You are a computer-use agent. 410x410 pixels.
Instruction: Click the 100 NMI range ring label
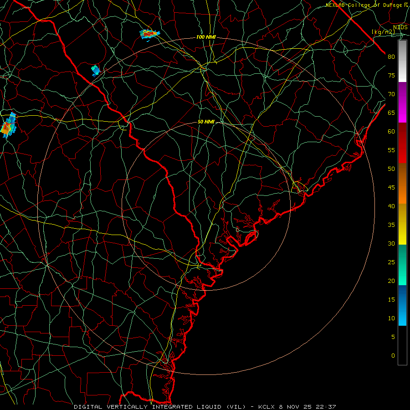coord(206,37)
